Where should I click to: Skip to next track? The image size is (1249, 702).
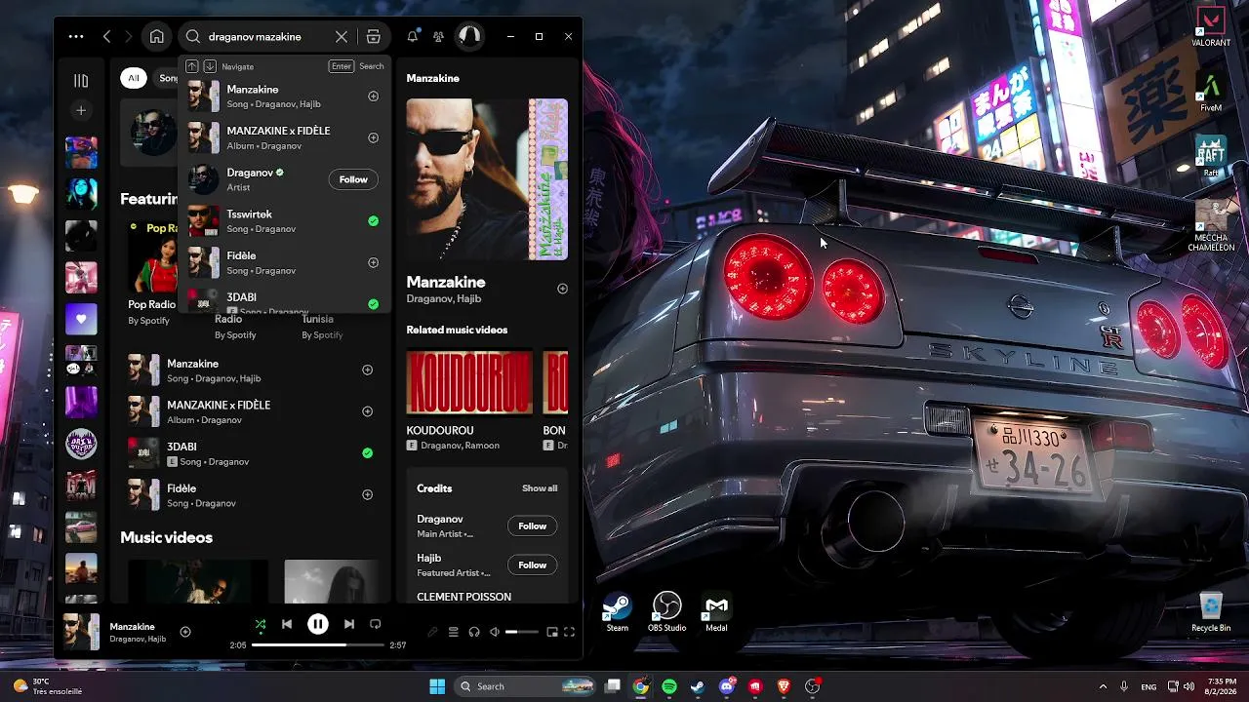tap(348, 624)
